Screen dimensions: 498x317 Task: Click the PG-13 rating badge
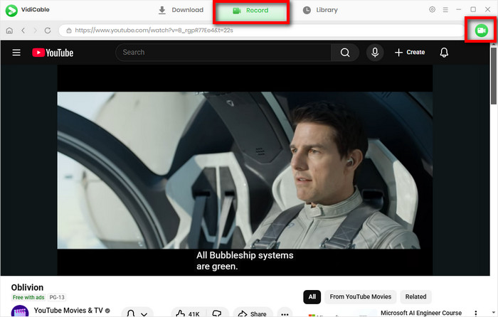click(x=57, y=297)
